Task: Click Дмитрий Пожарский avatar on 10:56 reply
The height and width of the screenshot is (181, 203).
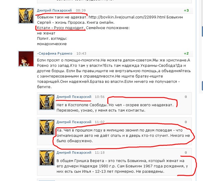Action: (47, 102)
